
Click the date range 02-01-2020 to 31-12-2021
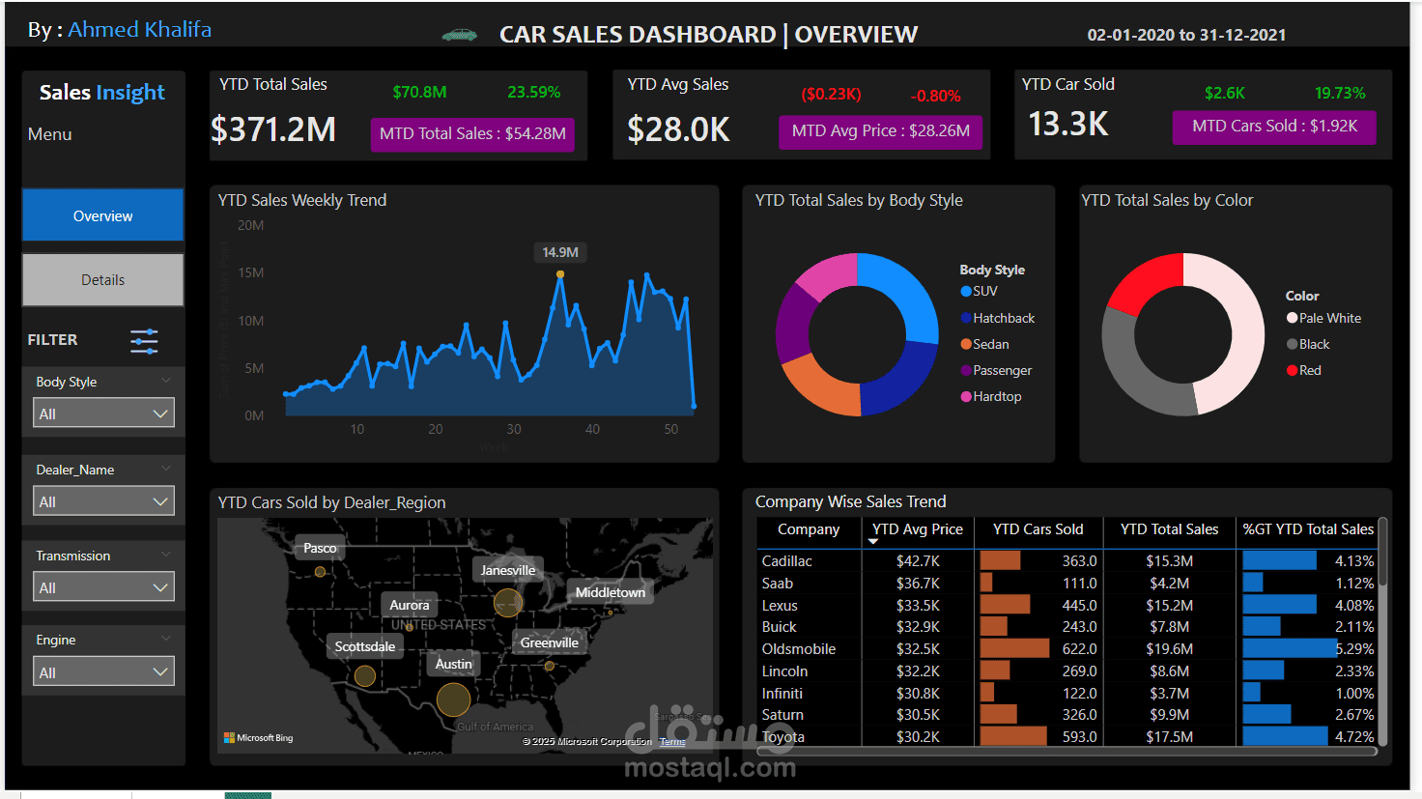1186,35
